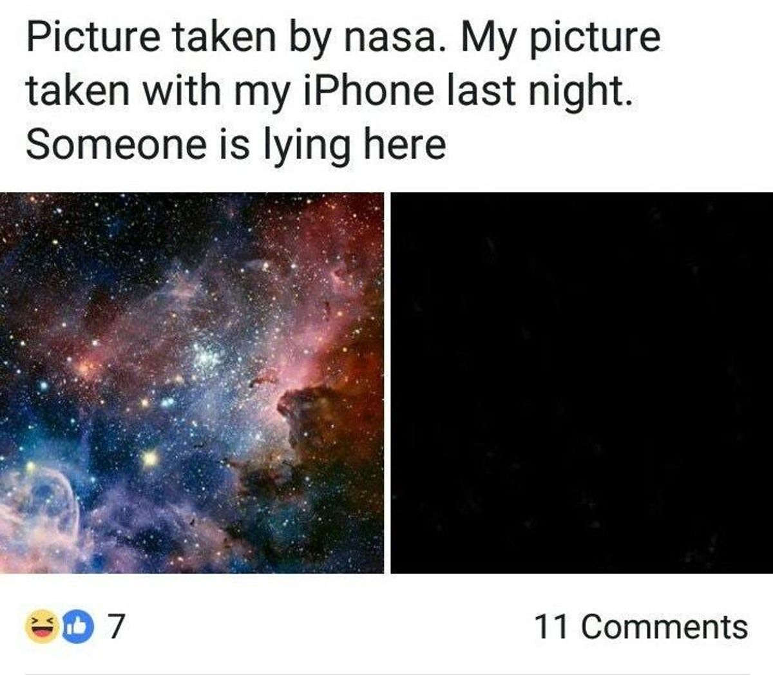773x675 pixels.
Task: Click the word nasa in the post
Action: pos(386,37)
